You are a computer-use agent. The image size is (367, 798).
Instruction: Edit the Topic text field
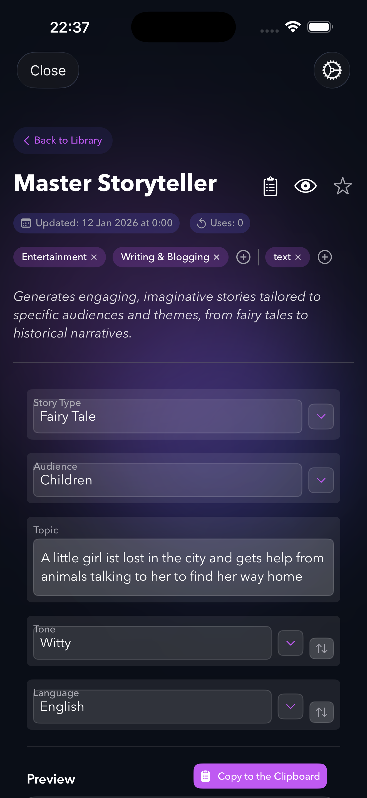click(x=183, y=567)
